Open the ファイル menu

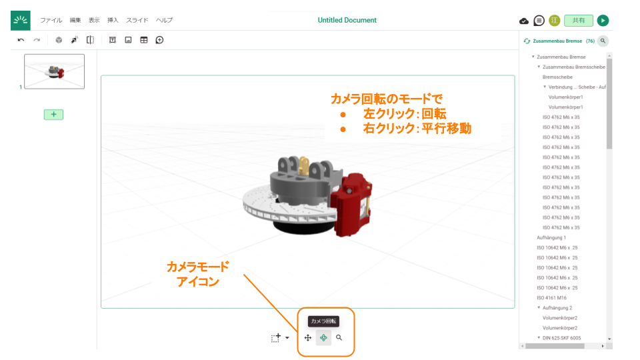click(51, 20)
